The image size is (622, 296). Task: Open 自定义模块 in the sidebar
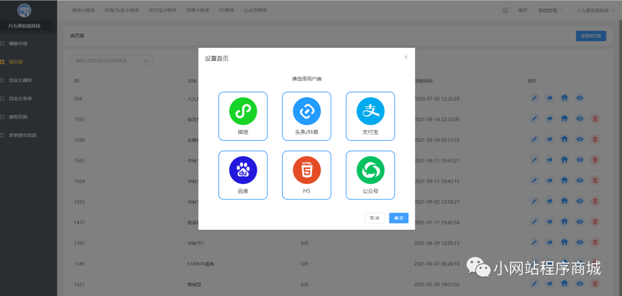click(20, 80)
